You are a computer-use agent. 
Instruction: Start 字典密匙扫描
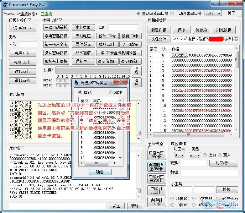pyautogui.click(x=56, y=36)
